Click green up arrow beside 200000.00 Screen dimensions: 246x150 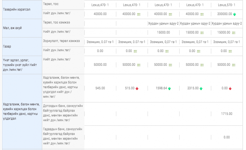point(235,14)
